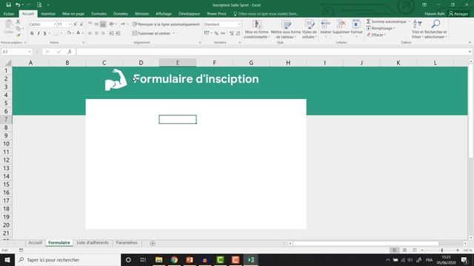Toggle italic formatting (I)
Viewport: 474px width, 266px height.
pyautogui.click(x=39, y=33)
